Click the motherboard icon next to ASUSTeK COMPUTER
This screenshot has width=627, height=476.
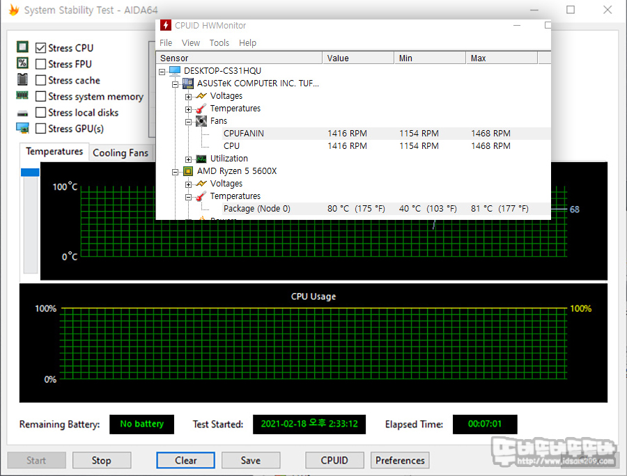click(188, 83)
